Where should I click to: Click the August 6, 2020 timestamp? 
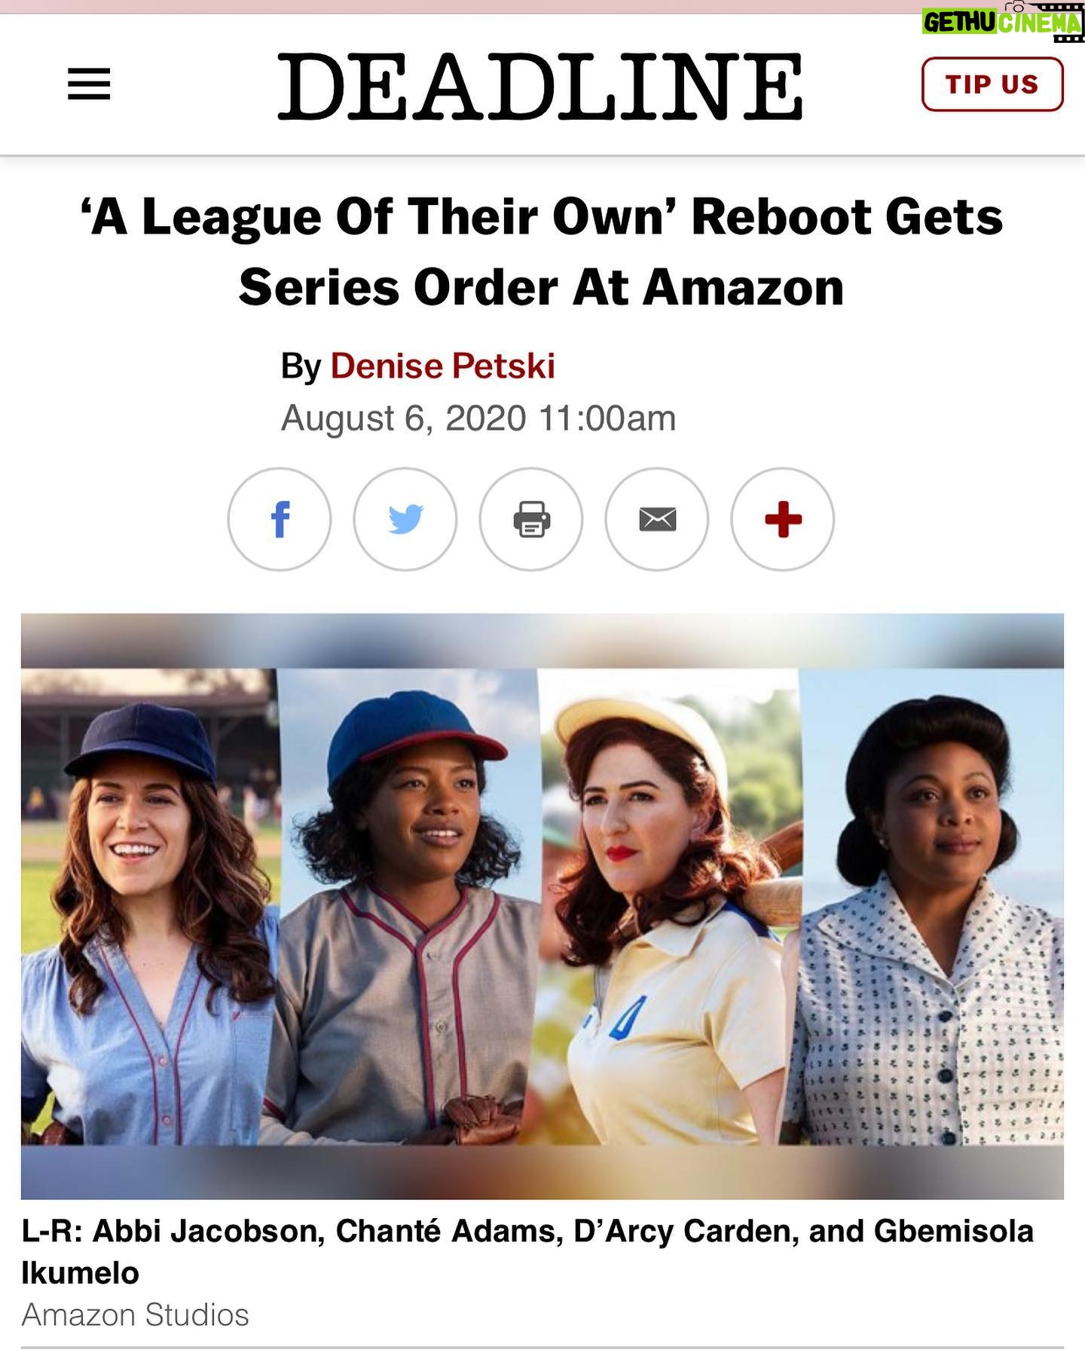tap(478, 418)
